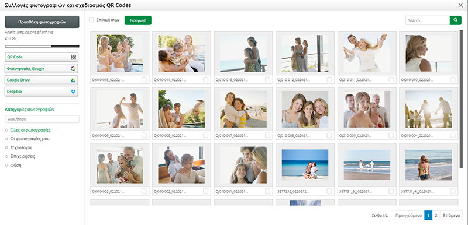Check the box for photo Oj010-010
Viewport: 468px width, 225px height.
coord(453,79)
